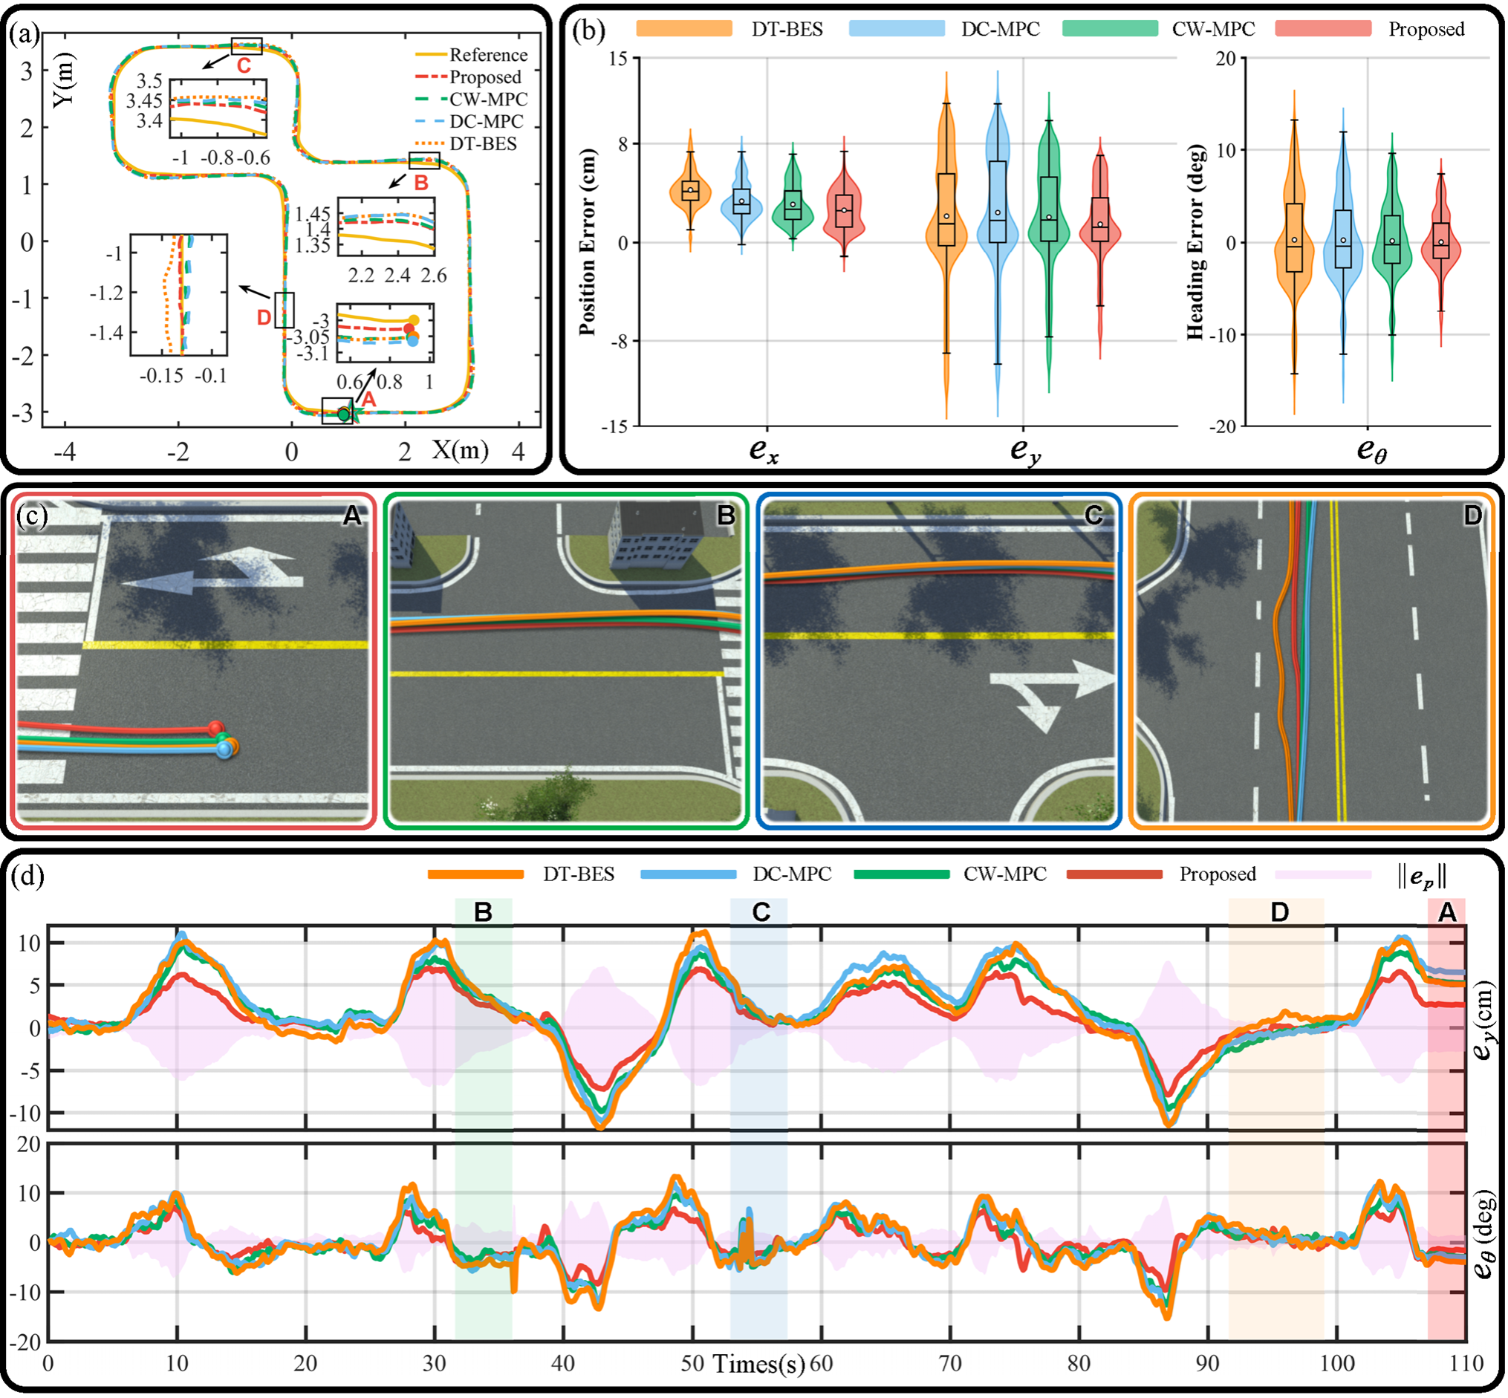Open thumbnail A with left-turn arrow road

pos(193,660)
